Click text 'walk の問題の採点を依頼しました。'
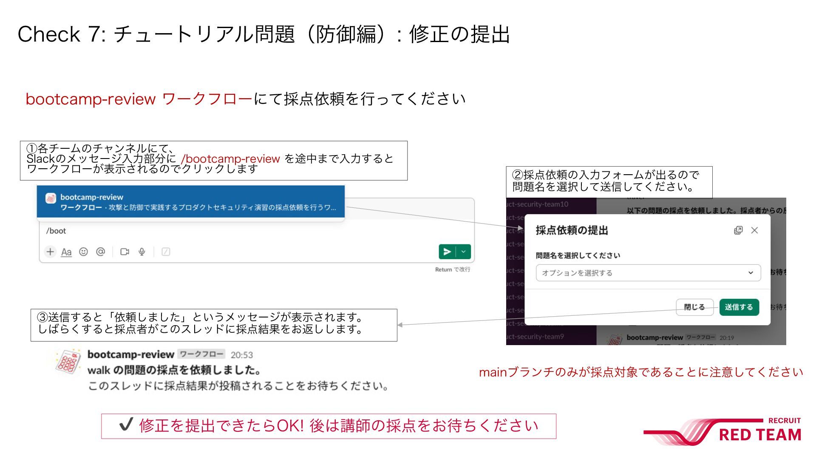The image size is (816, 459). [x=174, y=370]
